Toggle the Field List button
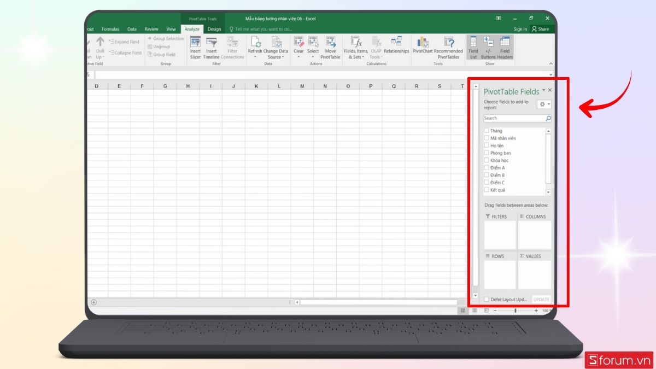Image resolution: width=656 pixels, height=369 pixels. [x=473, y=46]
